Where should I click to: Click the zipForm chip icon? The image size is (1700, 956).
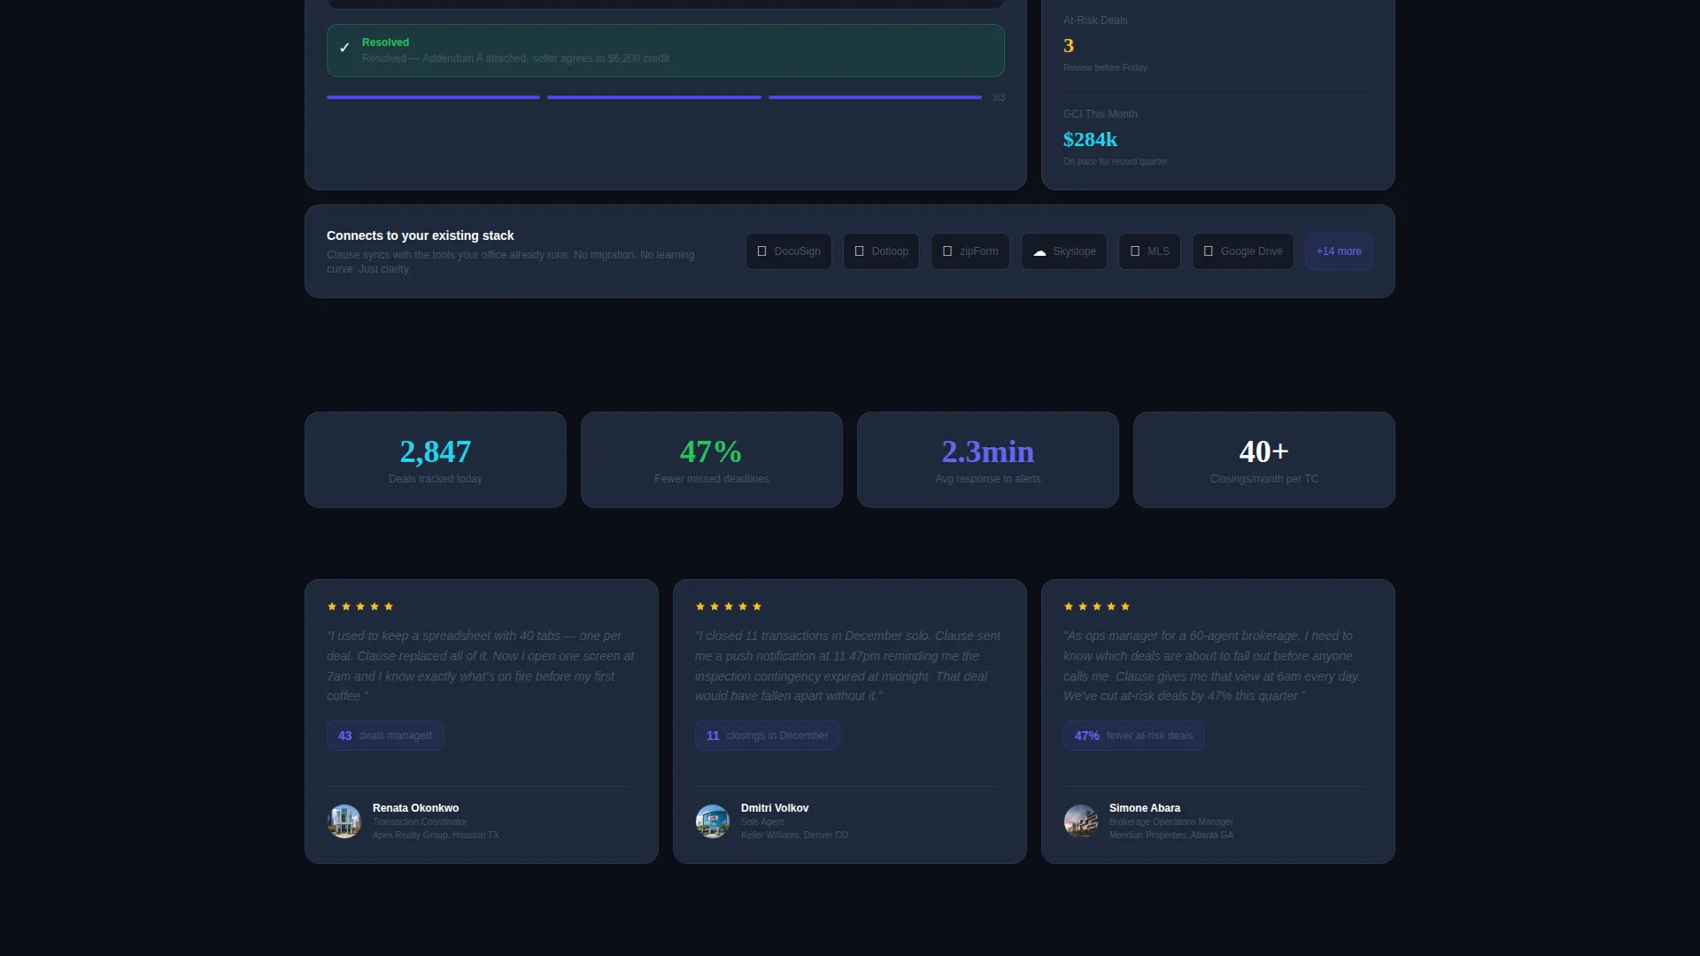[947, 251]
